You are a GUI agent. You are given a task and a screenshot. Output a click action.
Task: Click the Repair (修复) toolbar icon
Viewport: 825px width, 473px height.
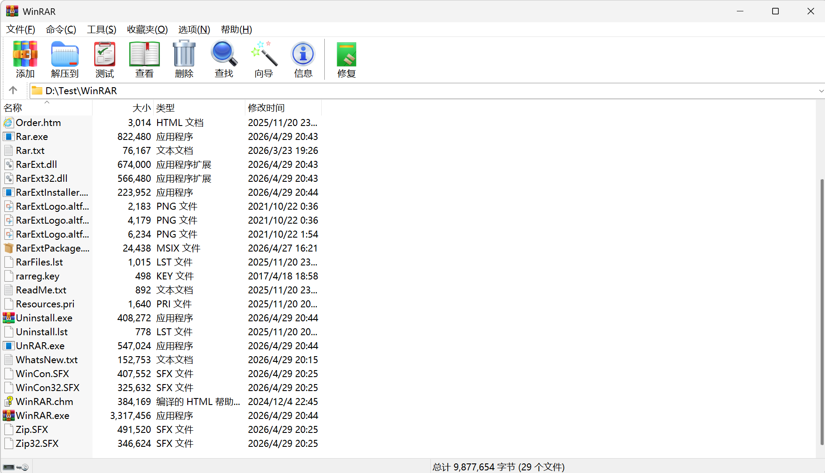coord(347,59)
